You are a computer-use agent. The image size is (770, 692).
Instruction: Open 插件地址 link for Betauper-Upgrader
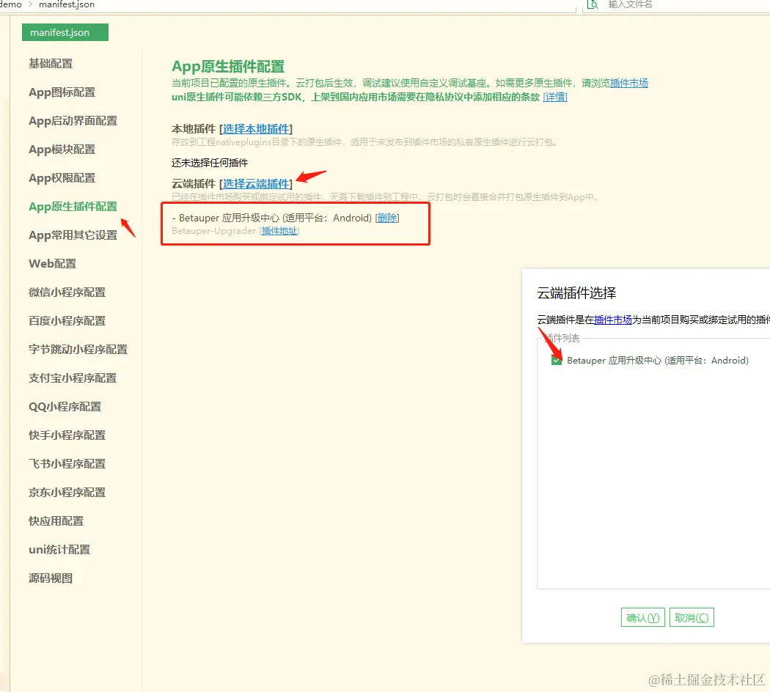coord(279,231)
